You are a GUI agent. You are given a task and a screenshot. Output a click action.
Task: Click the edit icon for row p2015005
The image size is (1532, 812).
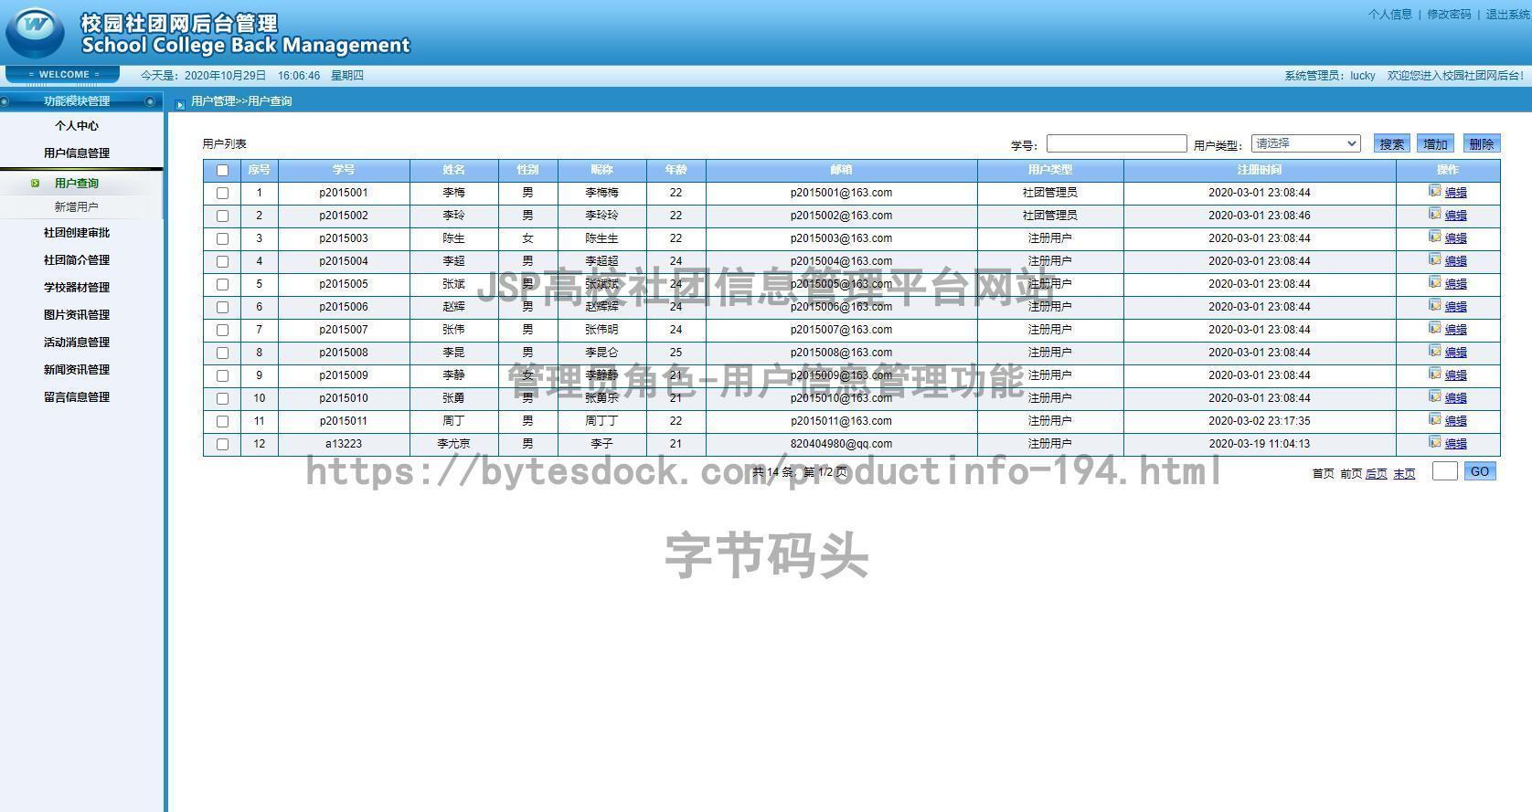pyautogui.click(x=1434, y=282)
